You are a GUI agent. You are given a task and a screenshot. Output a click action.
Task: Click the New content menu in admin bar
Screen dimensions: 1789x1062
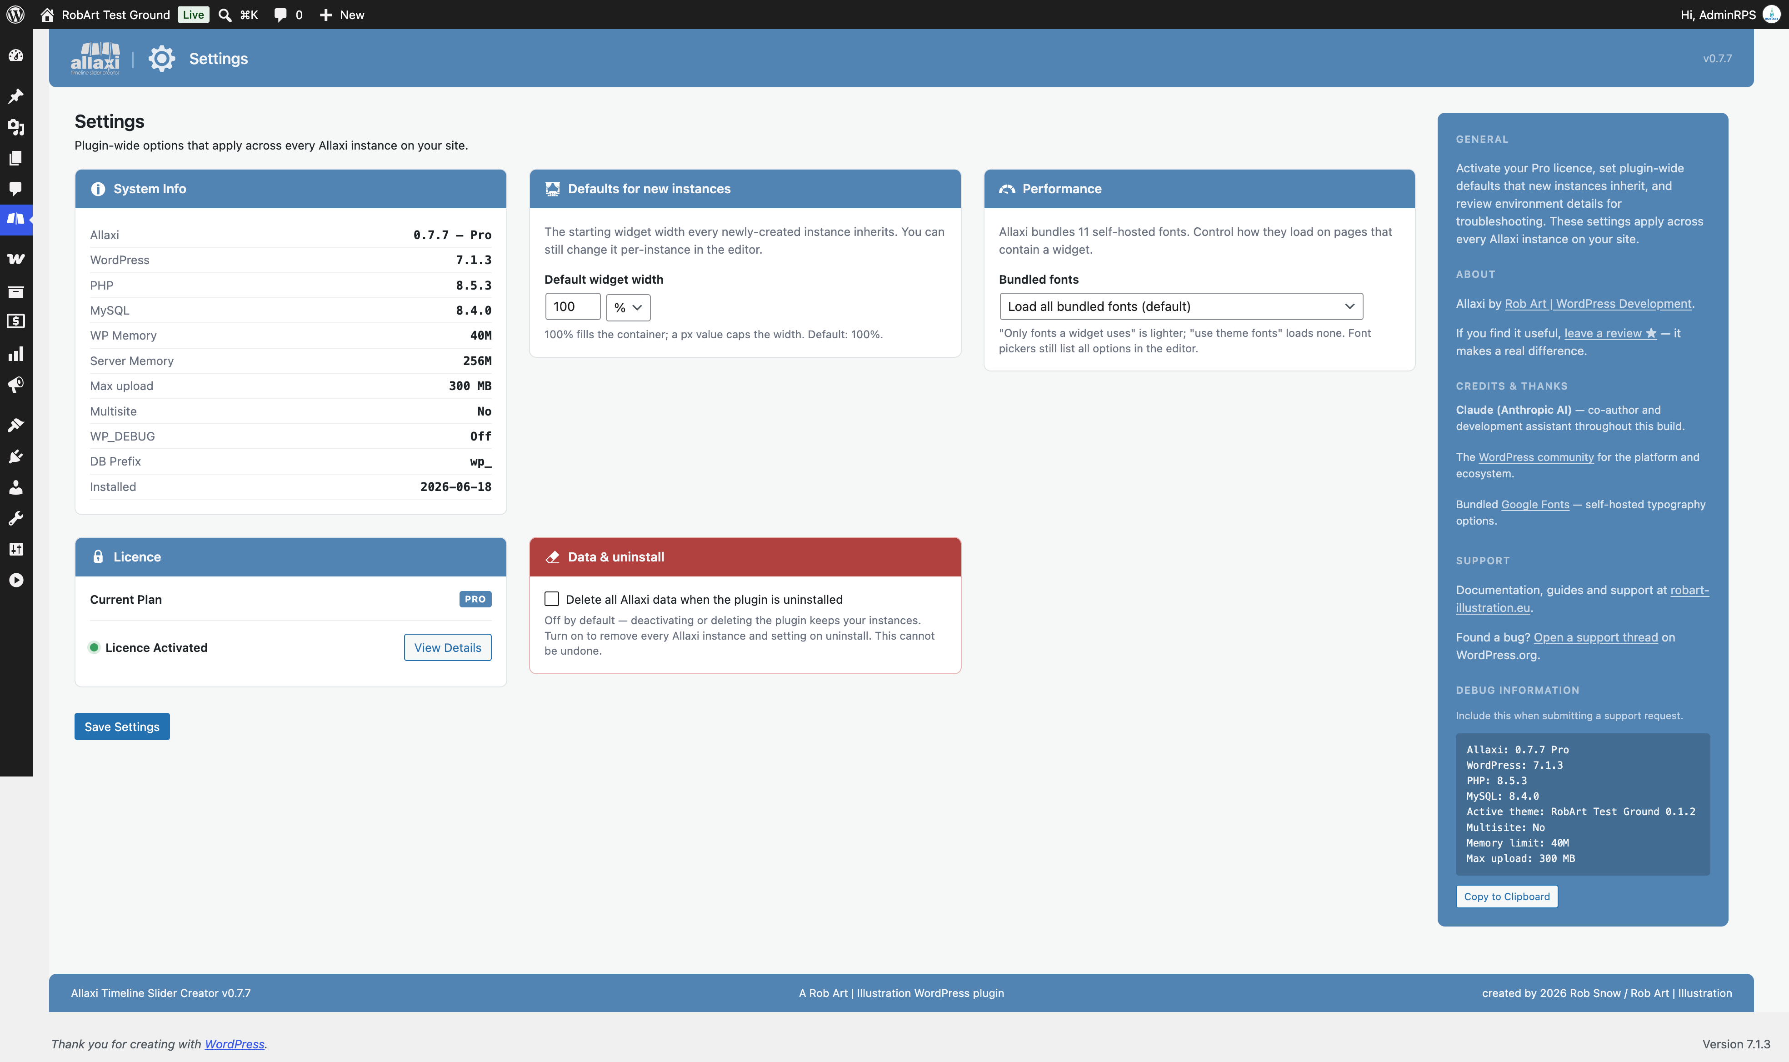(342, 14)
